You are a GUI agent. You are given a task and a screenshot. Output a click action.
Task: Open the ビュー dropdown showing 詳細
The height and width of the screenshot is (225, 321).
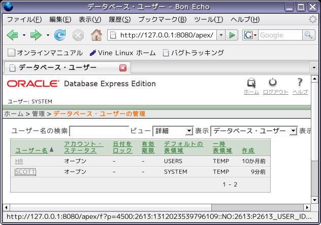tap(173, 131)
